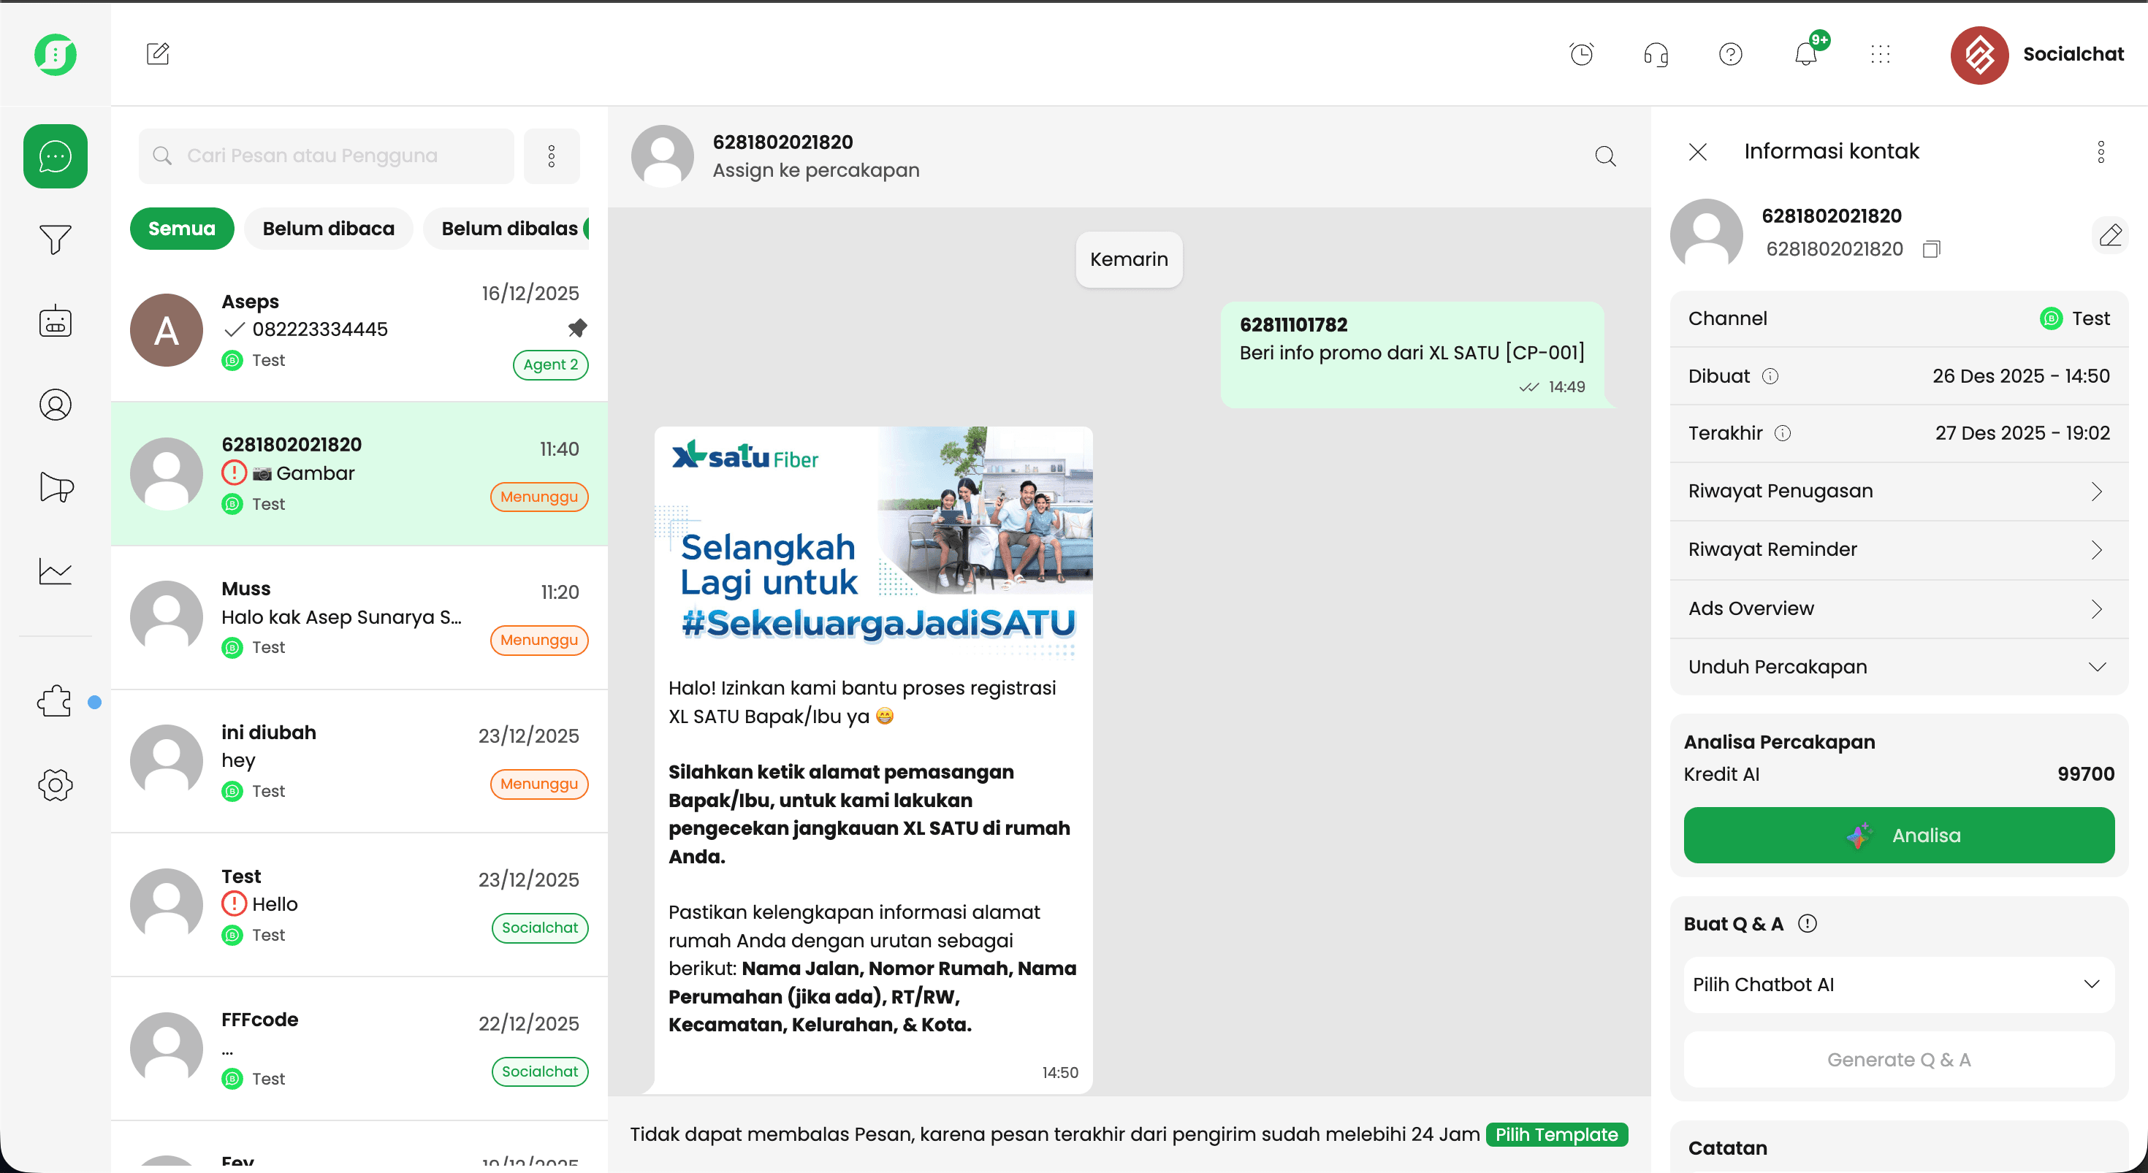Close the Informasi kontak panel
This screenshot has height=1173, width=2148.
(1698, 152)
